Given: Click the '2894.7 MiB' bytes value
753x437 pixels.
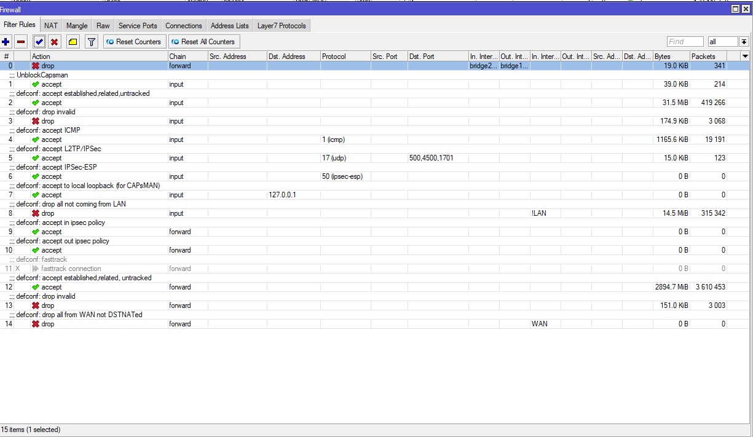Looking at the screenshot, I should [x=672, y=287].
